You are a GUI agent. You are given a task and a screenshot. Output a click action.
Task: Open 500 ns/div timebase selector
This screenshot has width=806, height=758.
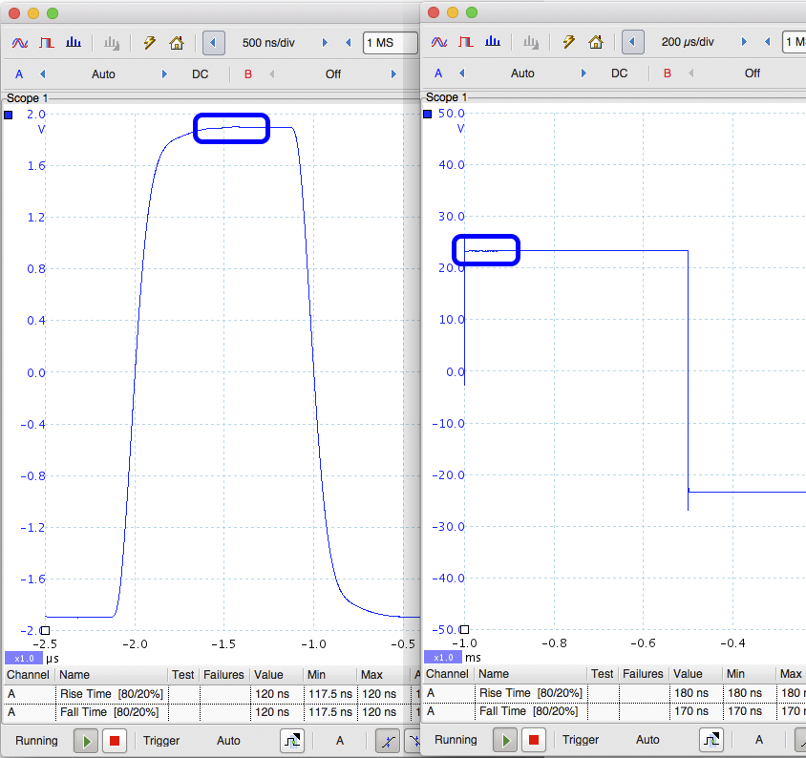[x=268, y=43]
